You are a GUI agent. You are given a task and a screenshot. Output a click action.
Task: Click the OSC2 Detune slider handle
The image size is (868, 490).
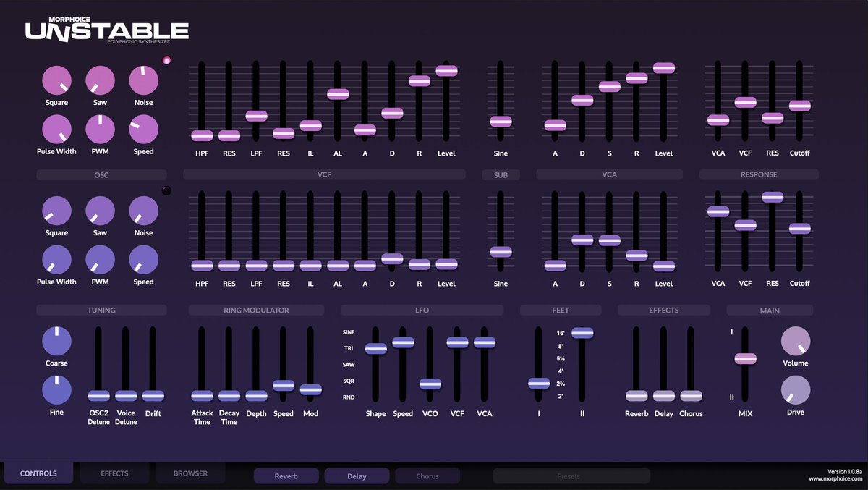pyautogui.click(x=98, y=396)
